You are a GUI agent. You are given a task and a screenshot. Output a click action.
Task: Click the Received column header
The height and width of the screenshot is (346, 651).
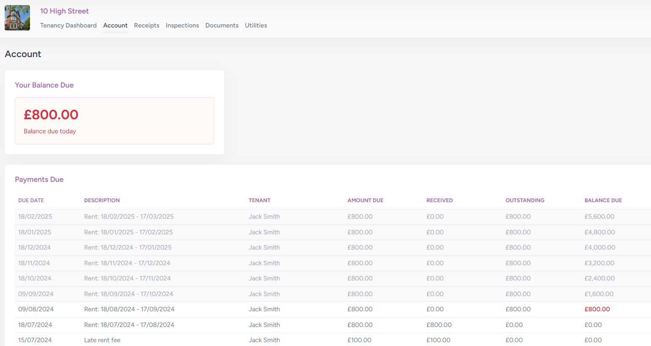pos(439,200)
